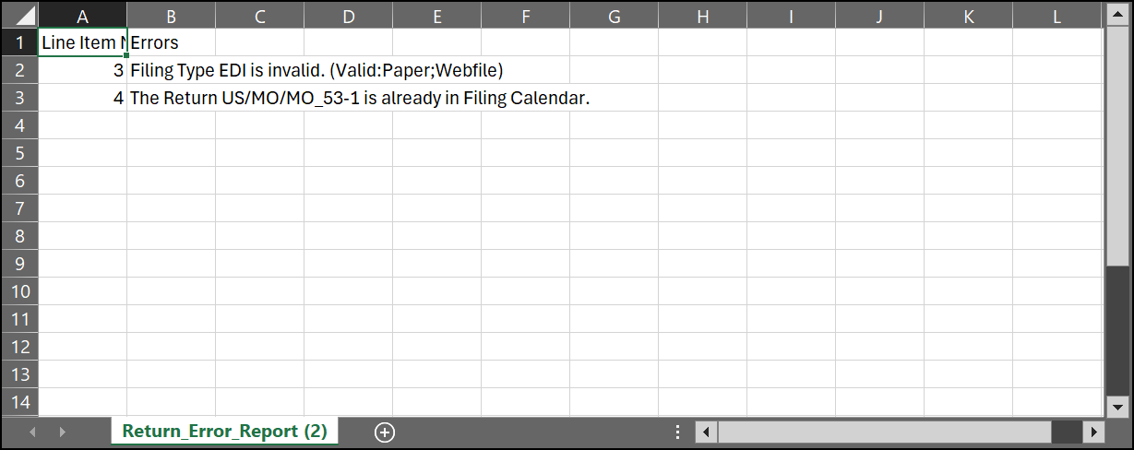Click the Line Item header cell A1

click(x=82, y=42)
